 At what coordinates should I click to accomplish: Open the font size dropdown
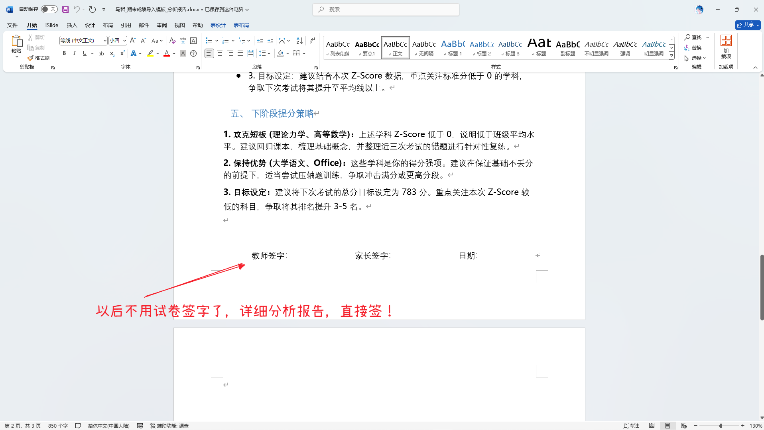124,41
